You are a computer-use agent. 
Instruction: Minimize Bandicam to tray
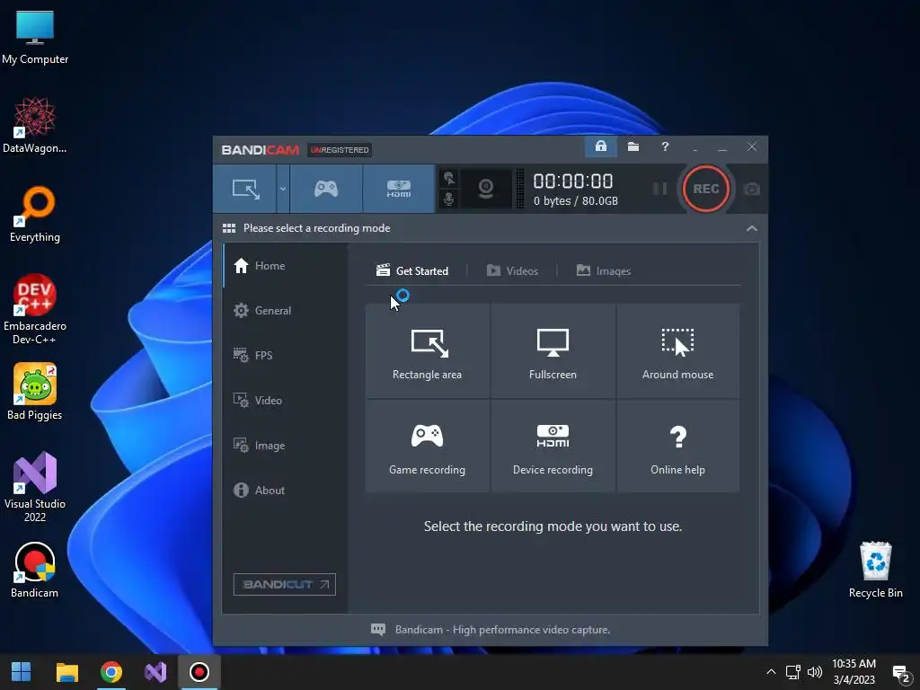(695, 148)
